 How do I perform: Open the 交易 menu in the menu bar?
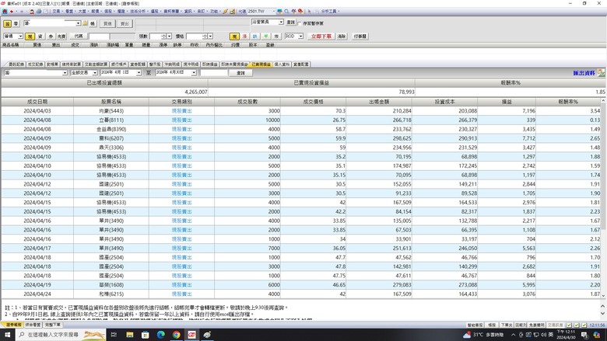click(57, 12)
